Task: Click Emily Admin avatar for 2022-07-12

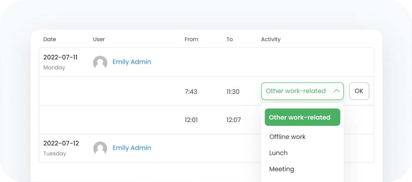Action: [x=100, y=148]
